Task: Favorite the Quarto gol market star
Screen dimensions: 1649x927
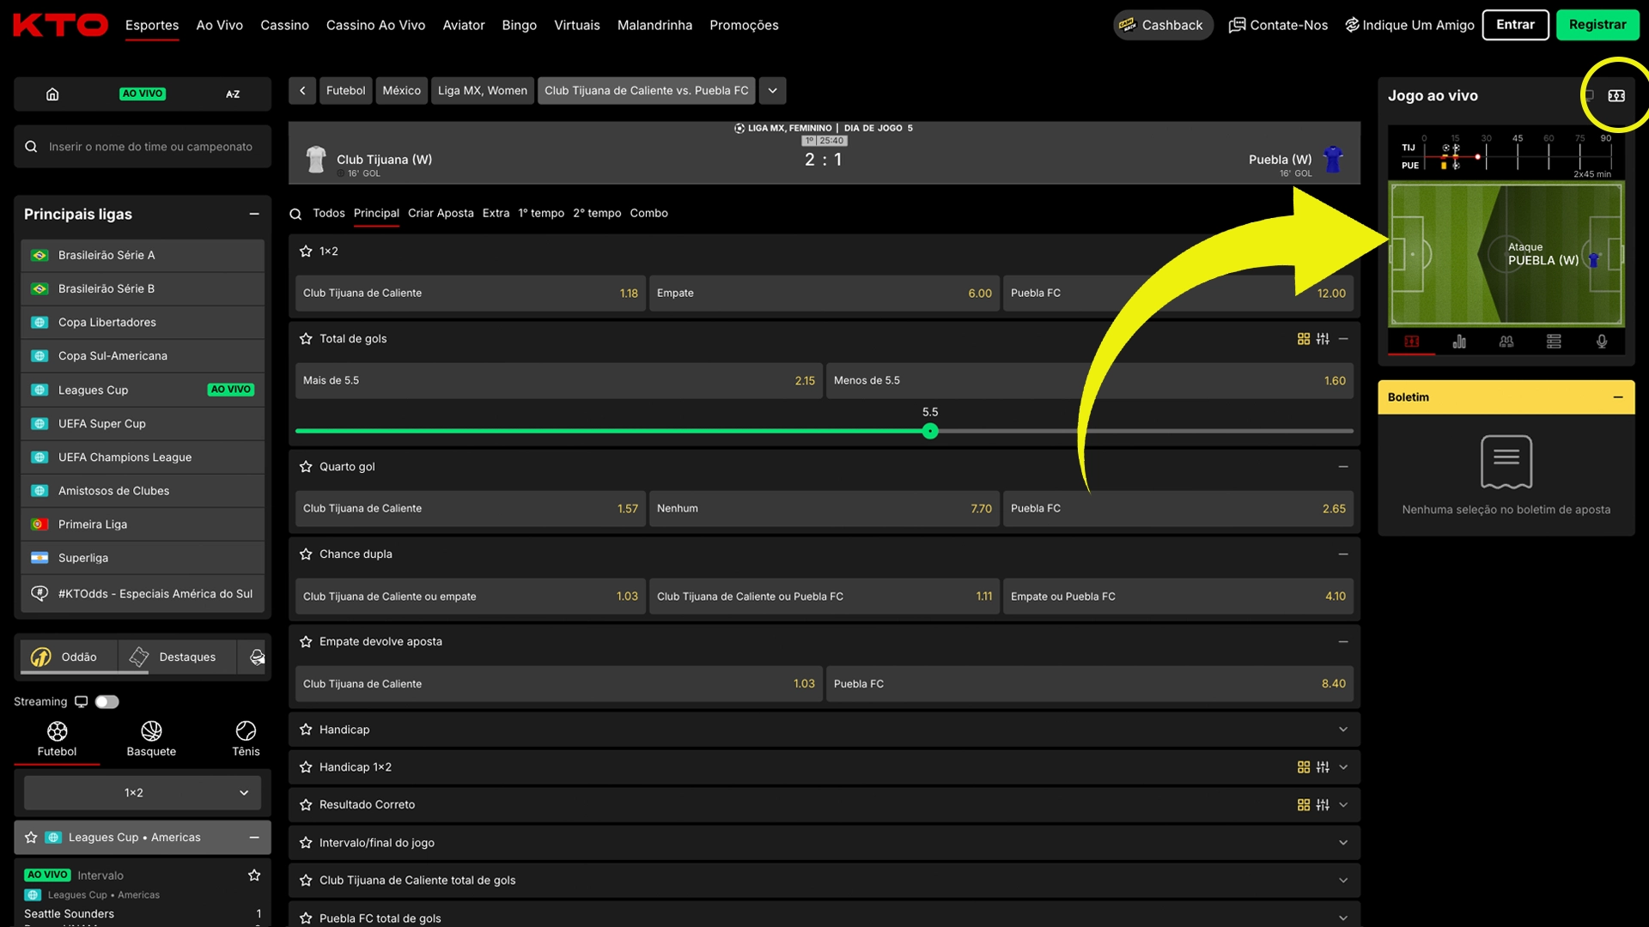Action: 306,467
